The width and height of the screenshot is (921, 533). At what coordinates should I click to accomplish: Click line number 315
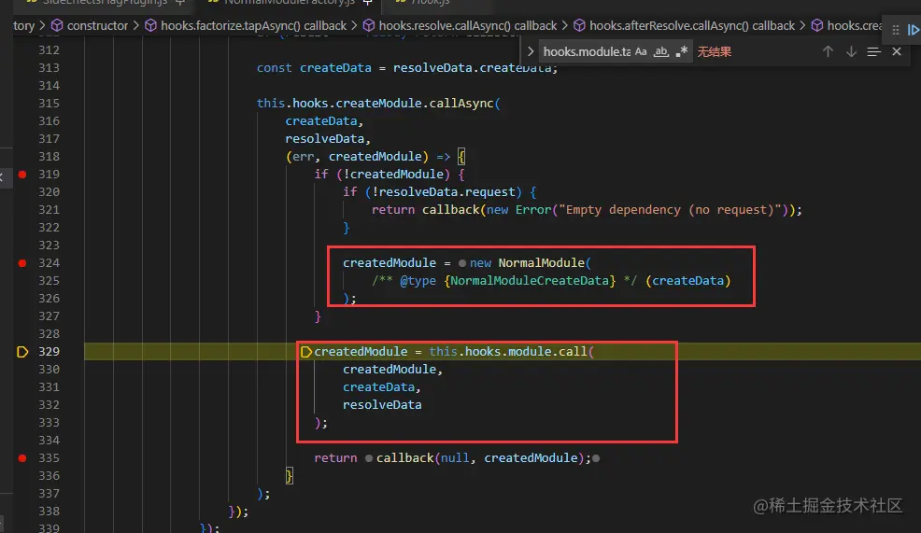pos(49,104)
